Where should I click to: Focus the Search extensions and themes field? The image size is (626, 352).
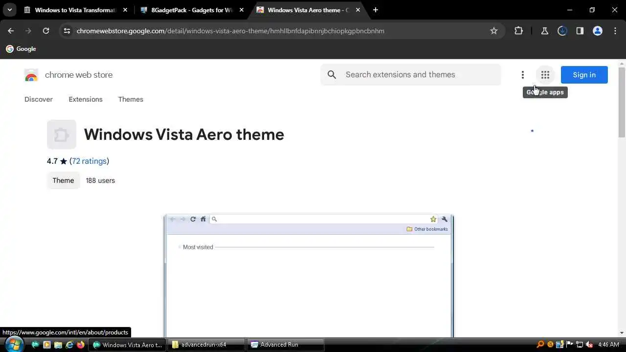[411, 75]
